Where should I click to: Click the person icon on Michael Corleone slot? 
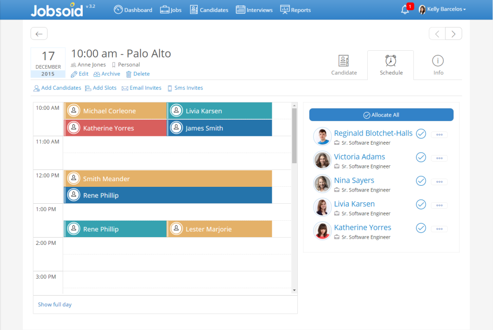click(x=73, y=111)
